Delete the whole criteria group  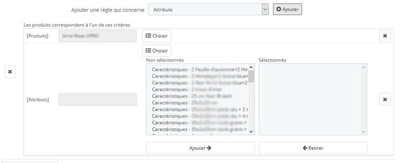pyautogui.click(x=10, y=72)
